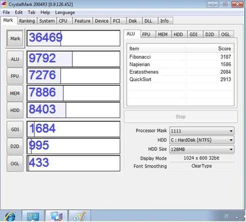Open the computer monitor taskbar icon

[x=56, y=216]
